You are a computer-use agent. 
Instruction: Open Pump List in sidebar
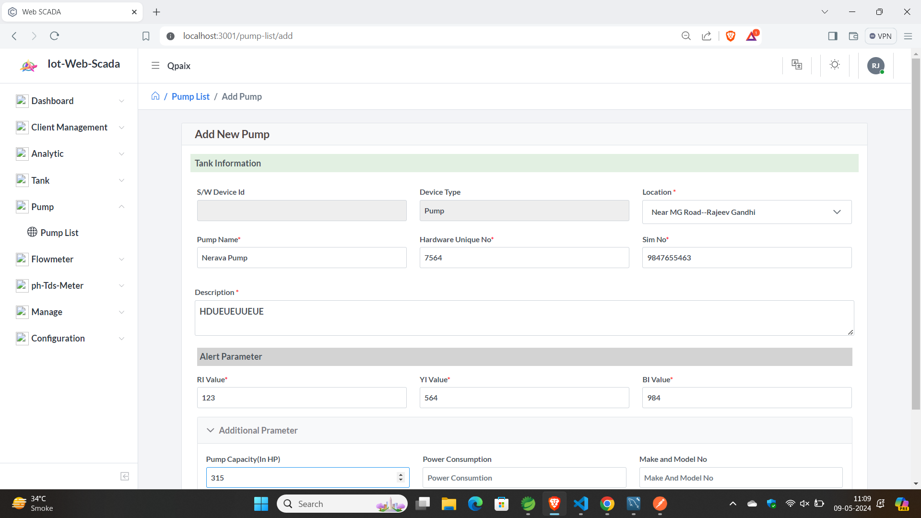coord(59,233)
